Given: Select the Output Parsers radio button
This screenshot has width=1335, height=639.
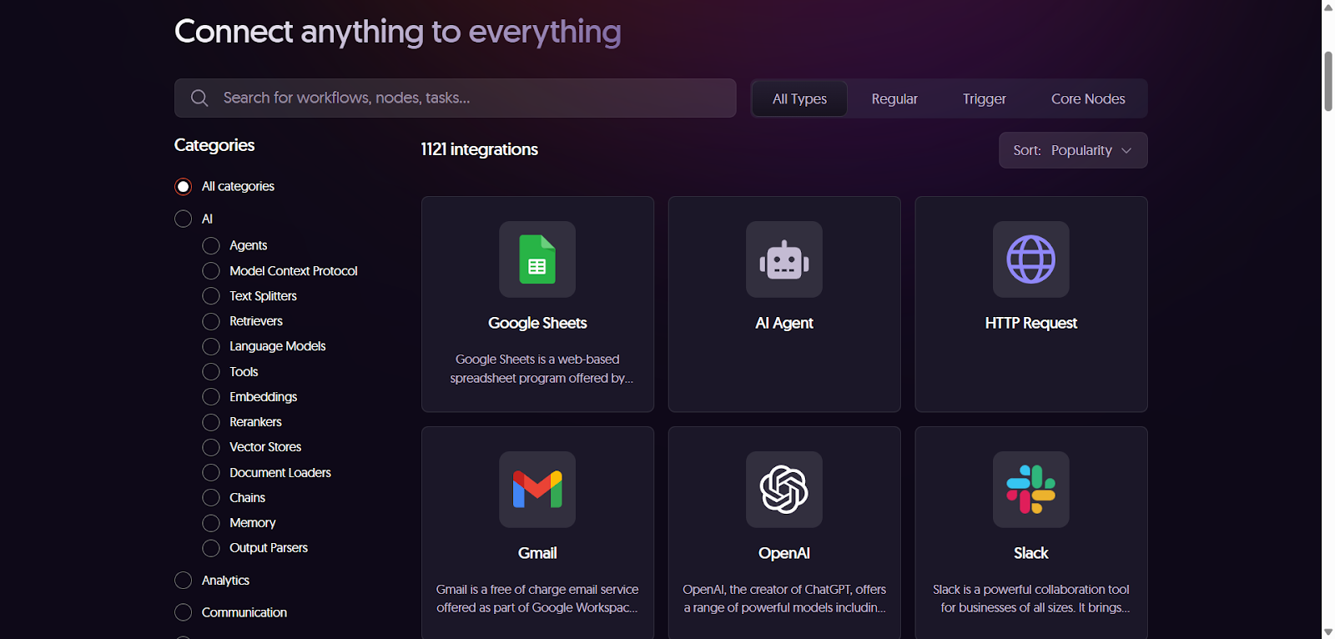Looking at the screenshot, I should pyautogui.click(x=211, y=548).
